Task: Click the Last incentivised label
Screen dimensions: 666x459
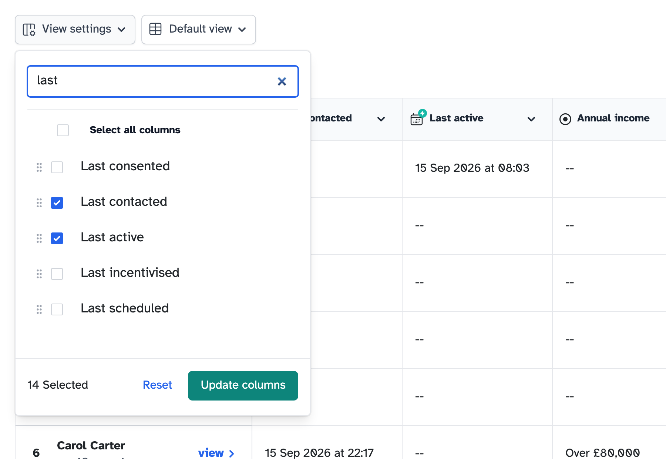Action: [x=130, y=273]
